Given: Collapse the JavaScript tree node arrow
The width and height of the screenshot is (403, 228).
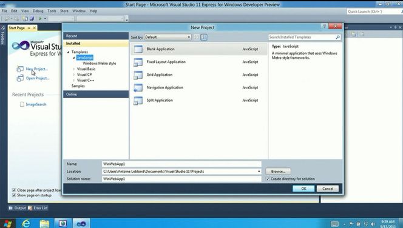Looking at the screenshot, I should click(74, 58).
